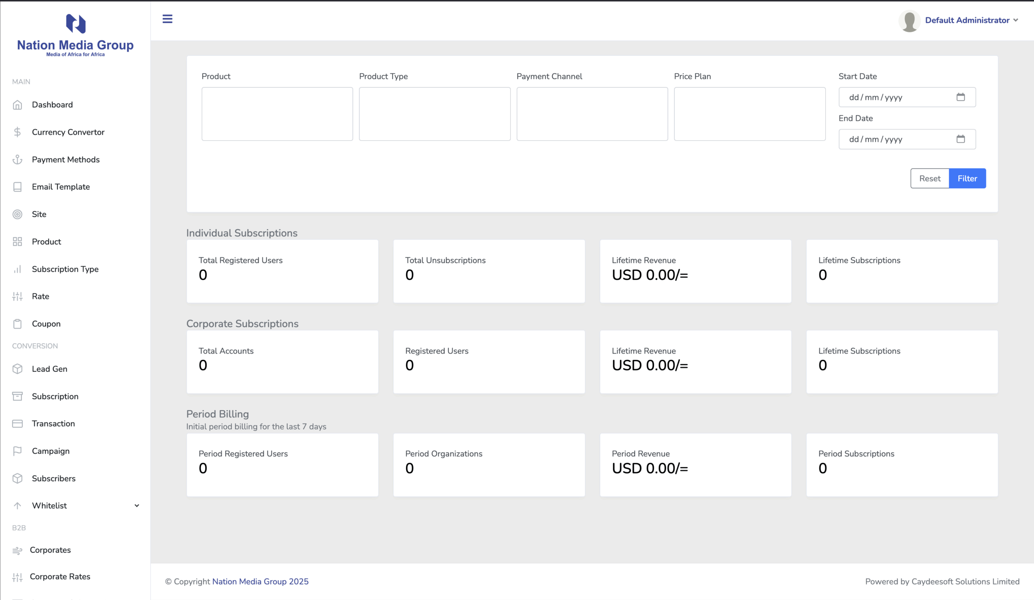The height and width of the screenshot is (600, 1034).
Task: Click the Price Plan input box
Action: pos(749,114)
